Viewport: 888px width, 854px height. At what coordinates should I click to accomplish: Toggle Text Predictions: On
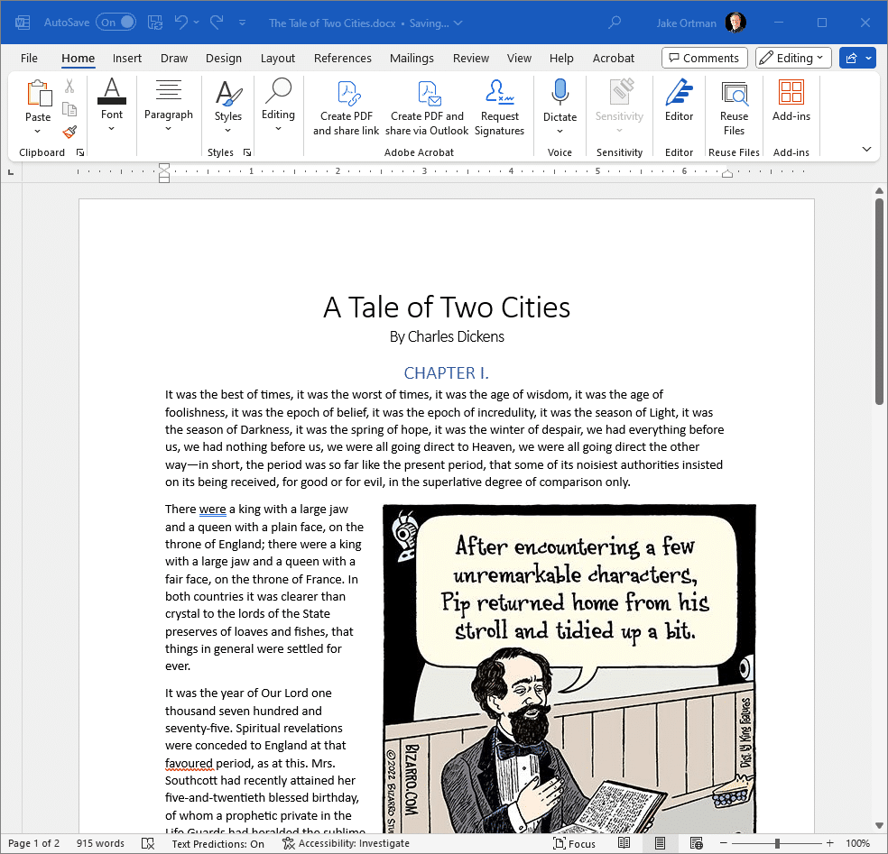coord(218,844)
